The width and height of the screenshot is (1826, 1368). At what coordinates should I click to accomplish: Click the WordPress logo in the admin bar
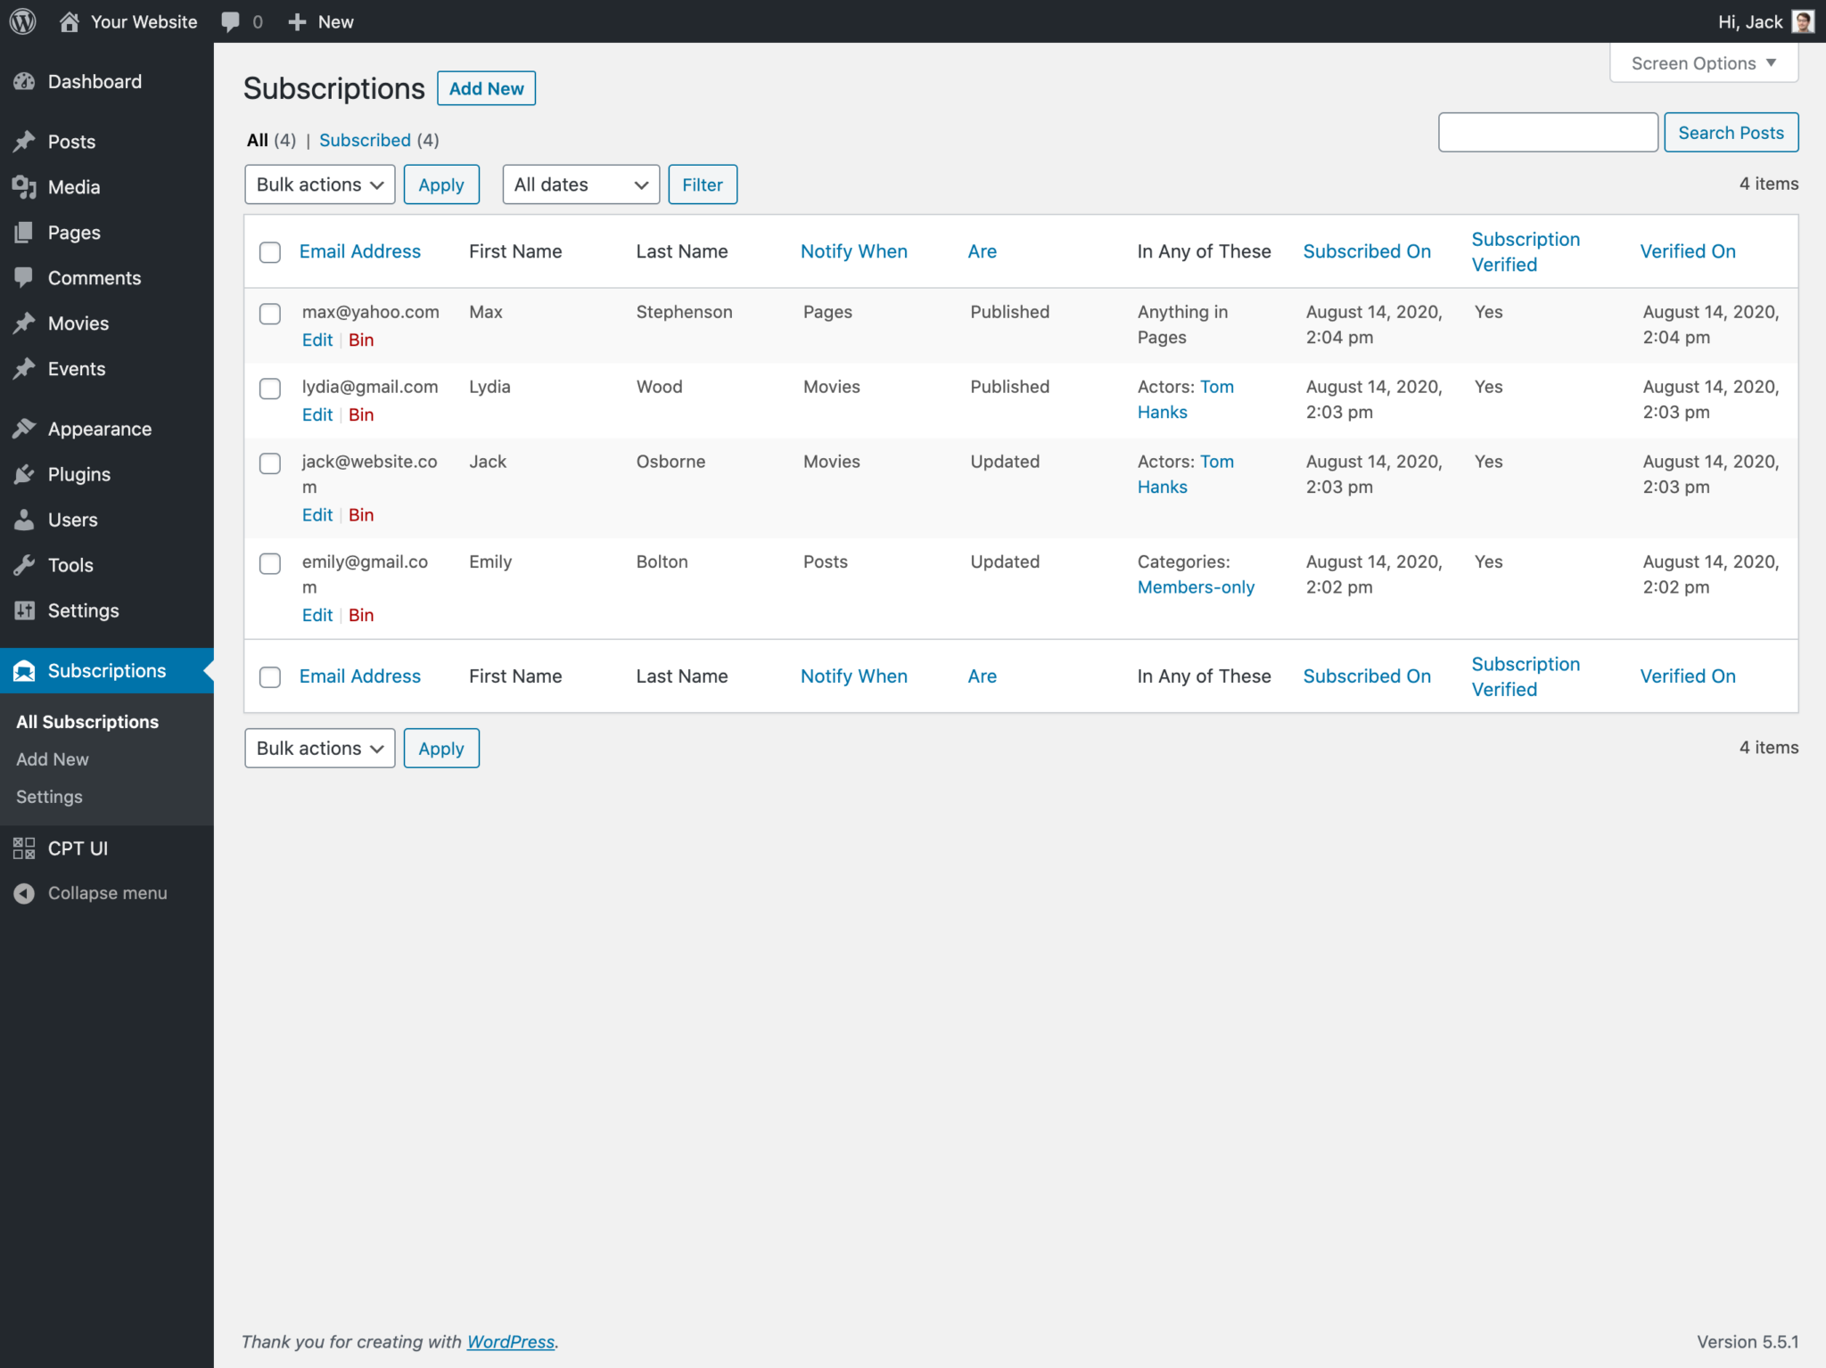pyautogui.click(x=21, y=20)
